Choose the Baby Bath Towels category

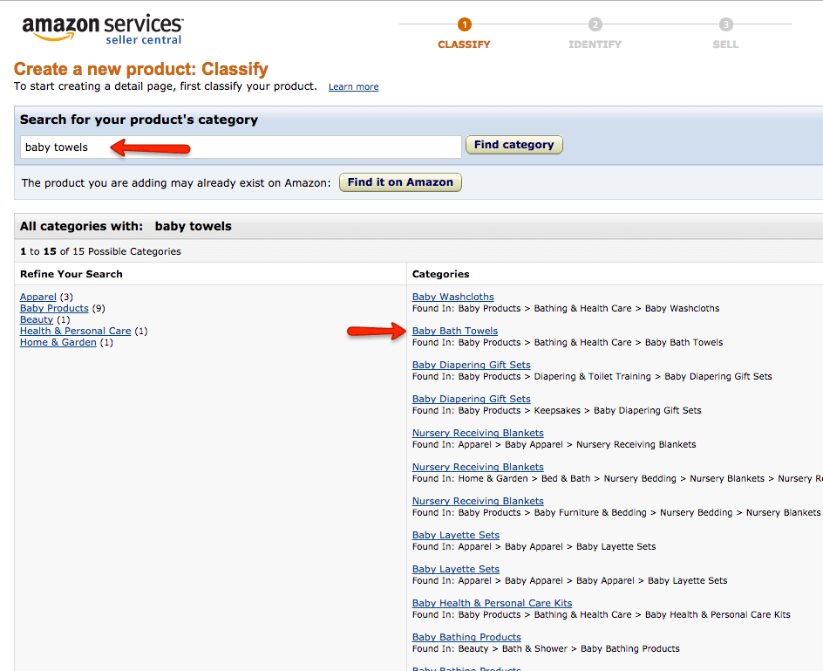pos(455,331)
